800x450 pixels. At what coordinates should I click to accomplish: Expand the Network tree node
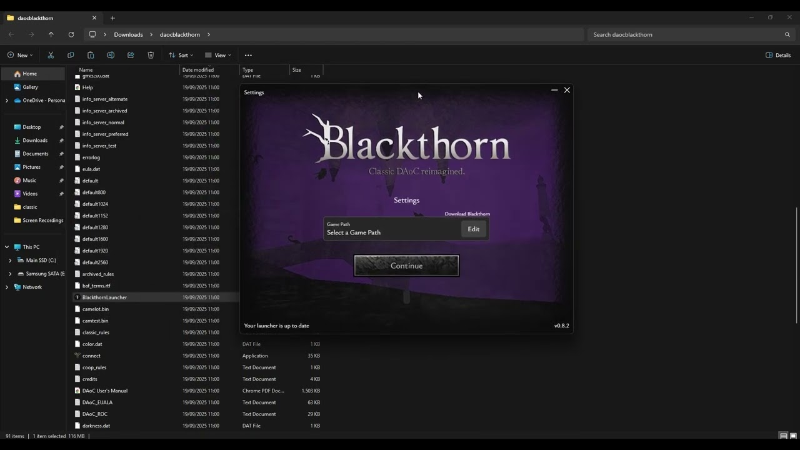7,287
